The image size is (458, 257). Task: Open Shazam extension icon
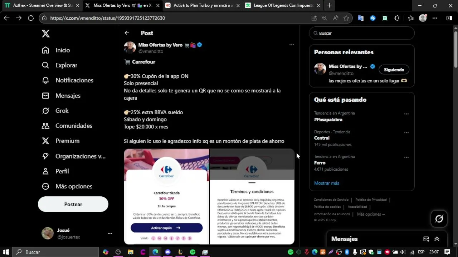(373, 18)
